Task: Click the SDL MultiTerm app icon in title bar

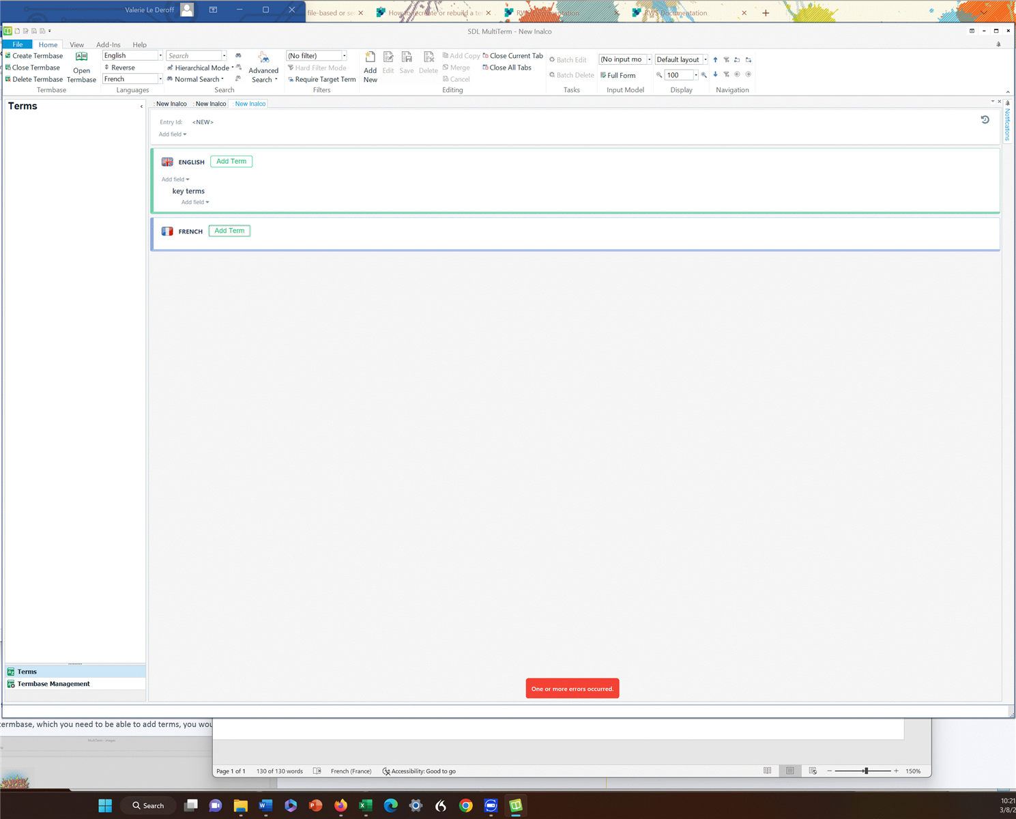Action: pos(8,31)
